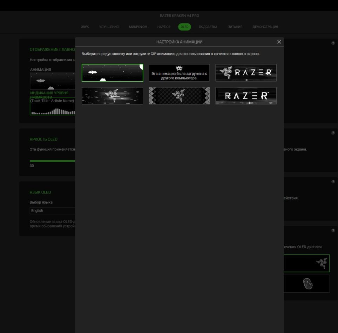This screenshot has height=333, width=338.
Task: Click the ЯЗЫК OLED heading
Action: [x=40, y=192]
